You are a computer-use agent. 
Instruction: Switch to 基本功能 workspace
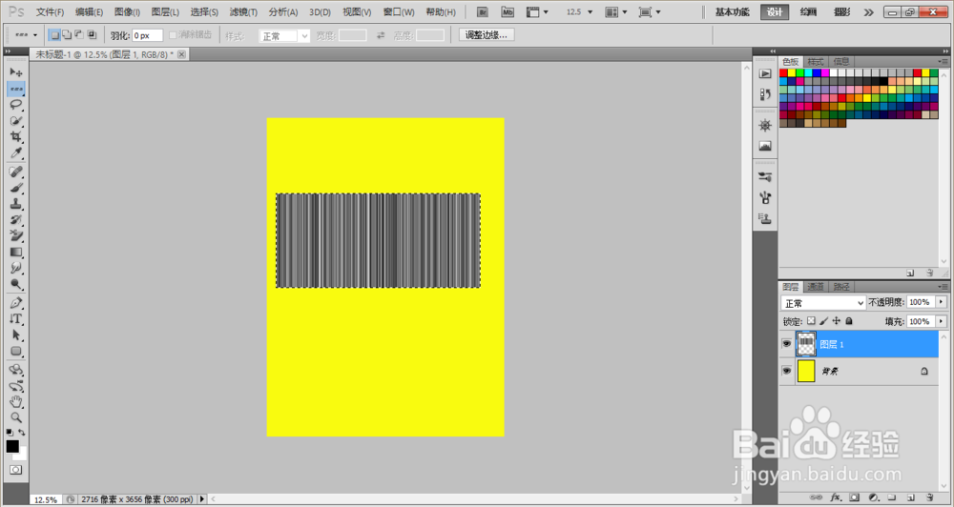click(x=732, y=12)
